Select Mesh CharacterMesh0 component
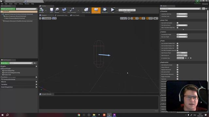 click(15, 18)
